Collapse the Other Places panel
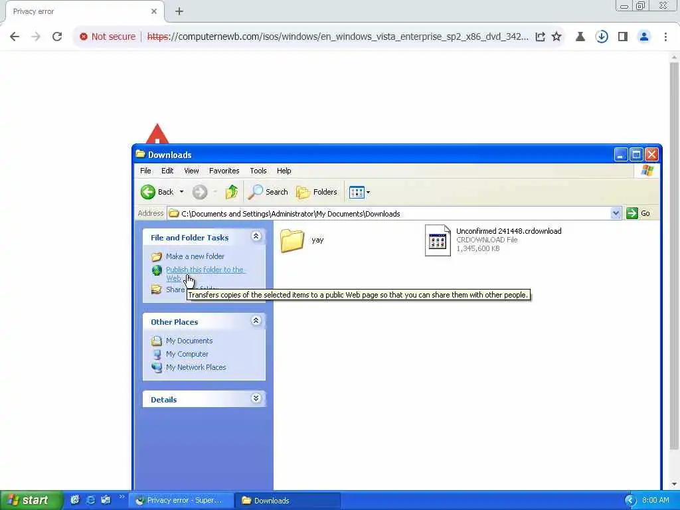Viewport: 680px width, 510px height. (x=256, y=321)
